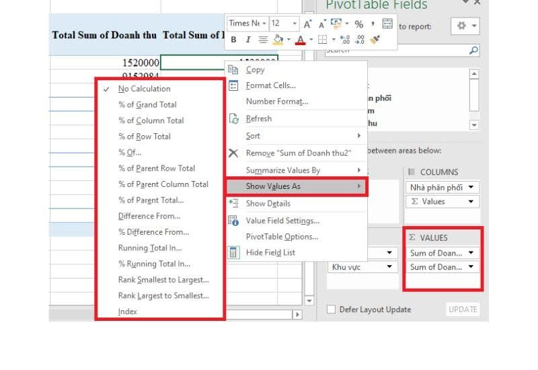Click the UPDATE button
The height and width of the screenshot is (370, 538).
click(463, 309)
